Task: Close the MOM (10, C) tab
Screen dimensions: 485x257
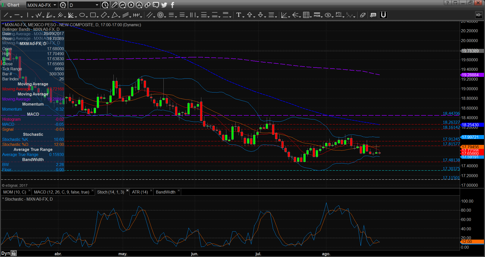Action: (x=30, y=190)
